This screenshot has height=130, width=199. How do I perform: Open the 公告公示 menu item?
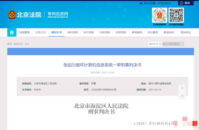coord(41,32)
